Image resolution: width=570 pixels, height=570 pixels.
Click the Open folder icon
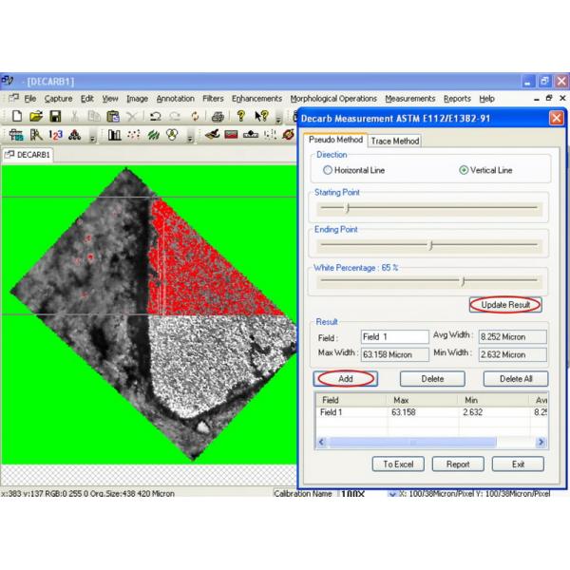36,117
